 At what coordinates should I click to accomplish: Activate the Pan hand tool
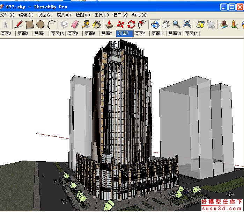point(166,24)
